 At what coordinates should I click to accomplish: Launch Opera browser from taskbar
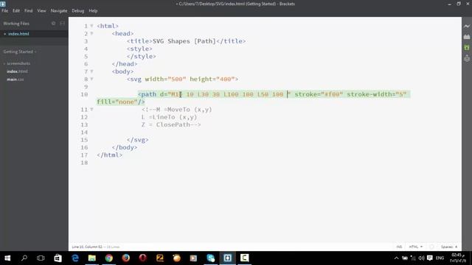[142, 258]
